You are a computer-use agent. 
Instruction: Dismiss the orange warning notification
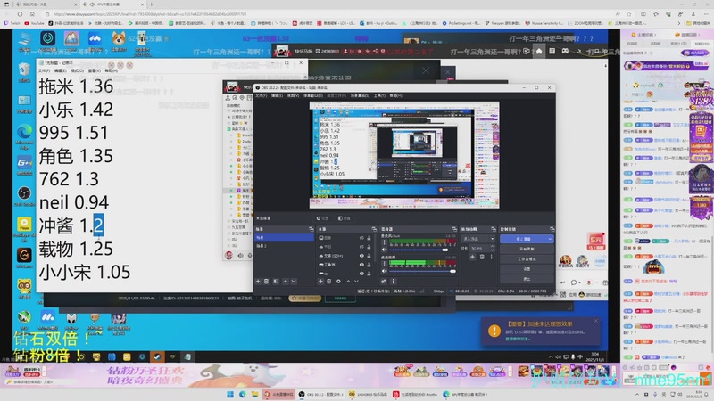pos(595,321)
